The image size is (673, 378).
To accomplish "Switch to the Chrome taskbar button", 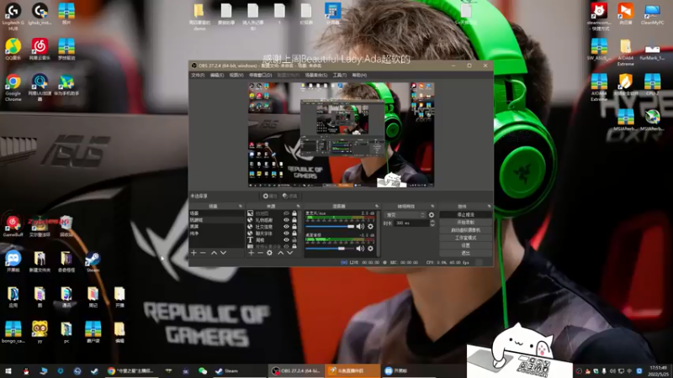I will (131, 371).
